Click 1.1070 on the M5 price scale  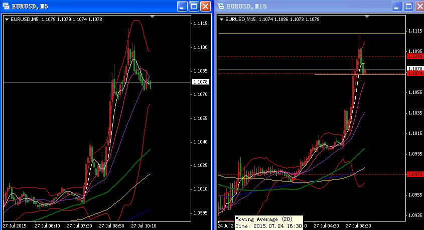tap(201, 94)
